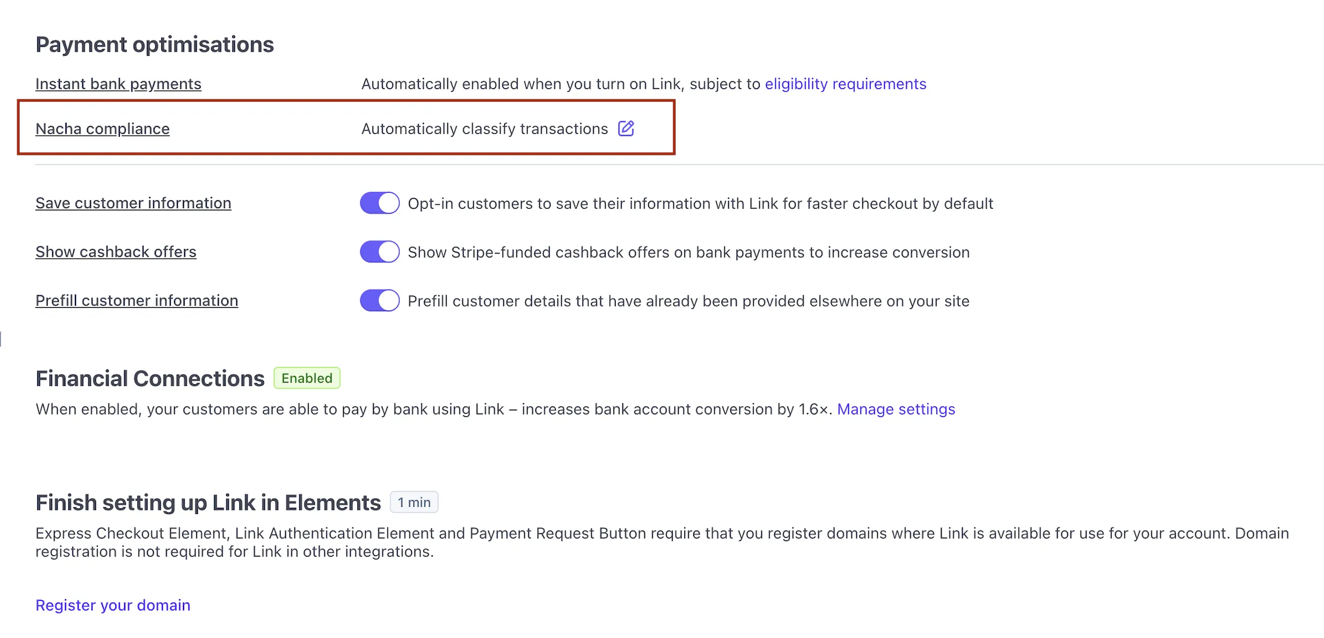1324x638 pixels.
Task: Disable Prefill customer information toggle
Action: point(379,300)
